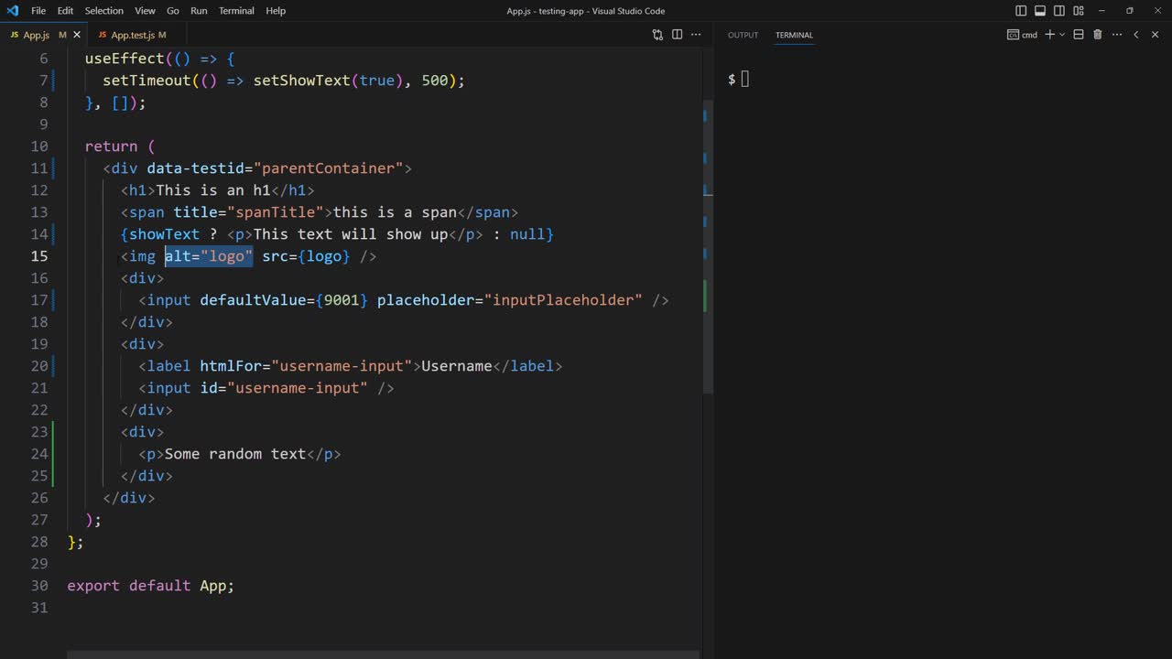Open the Selection menu
Image resolution: width=1172 pixels, height=659 pixels.
pyautogui.click(x=103, y=11)
